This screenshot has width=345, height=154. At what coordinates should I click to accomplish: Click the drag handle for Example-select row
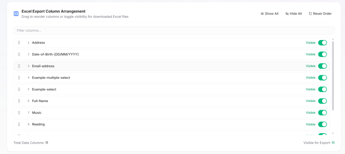click(19, 89)
